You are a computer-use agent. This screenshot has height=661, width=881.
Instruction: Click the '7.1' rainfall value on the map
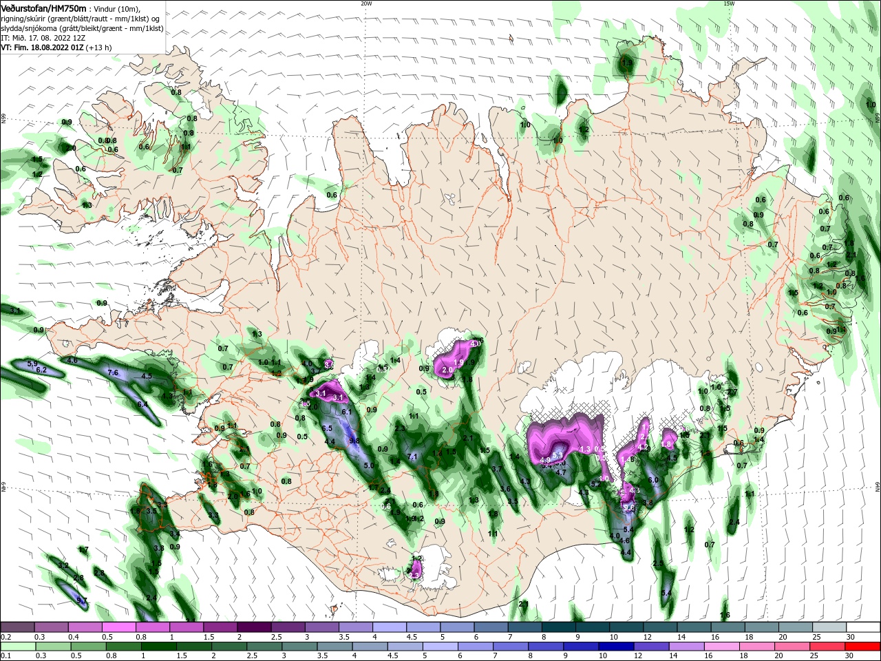413,457
